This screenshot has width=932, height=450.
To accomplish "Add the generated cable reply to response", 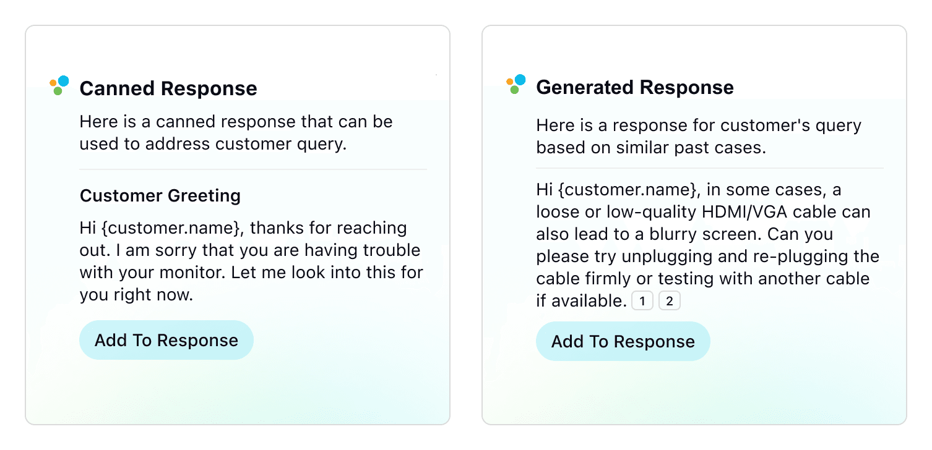I will coord(623,341).
